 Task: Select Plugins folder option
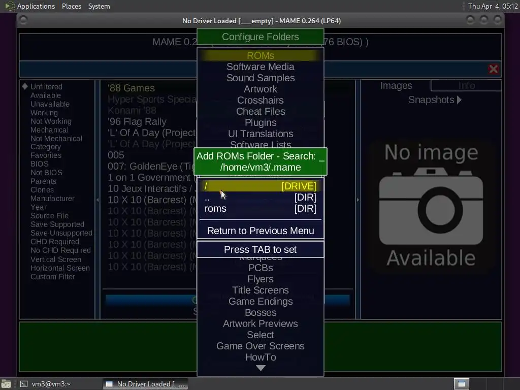pos(261,123)
